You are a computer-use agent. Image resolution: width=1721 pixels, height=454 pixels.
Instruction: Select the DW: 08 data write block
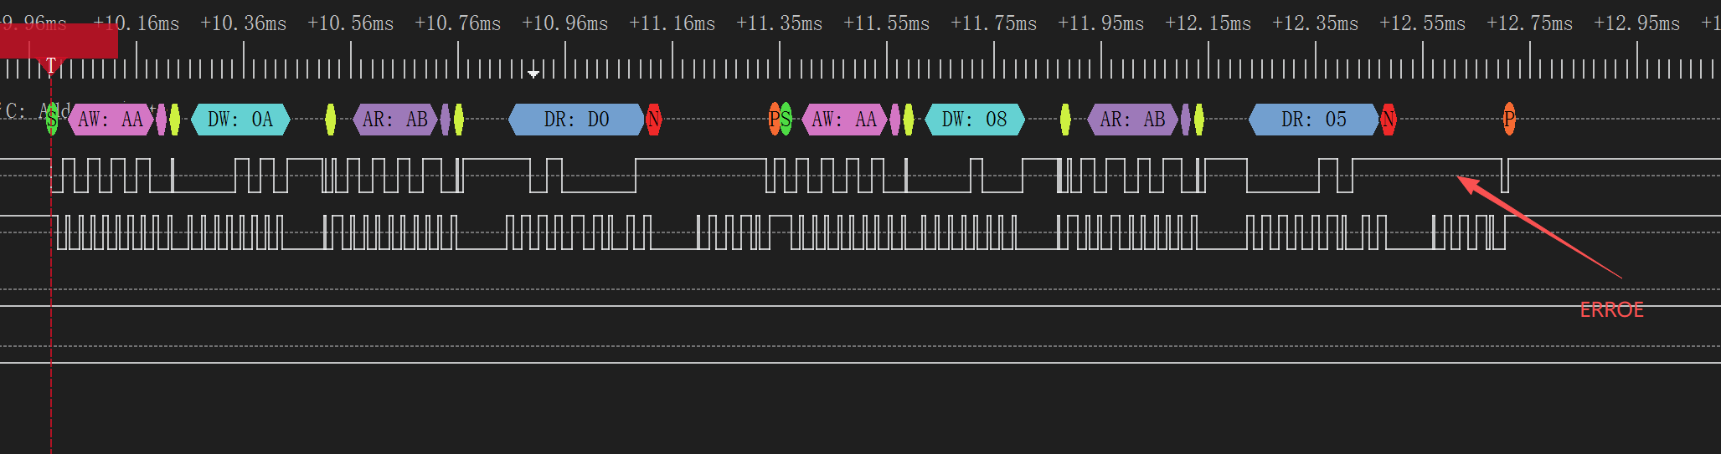975,120
